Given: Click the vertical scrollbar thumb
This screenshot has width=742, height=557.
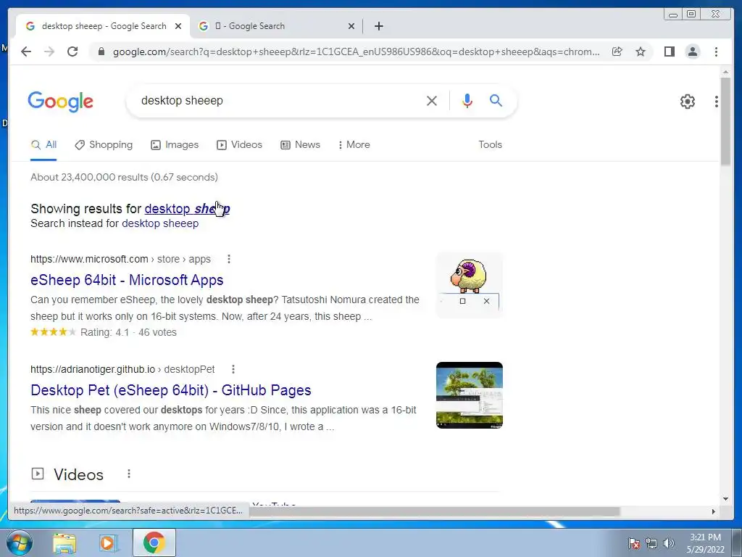Looking at the screenshot, I should [725, 121].
